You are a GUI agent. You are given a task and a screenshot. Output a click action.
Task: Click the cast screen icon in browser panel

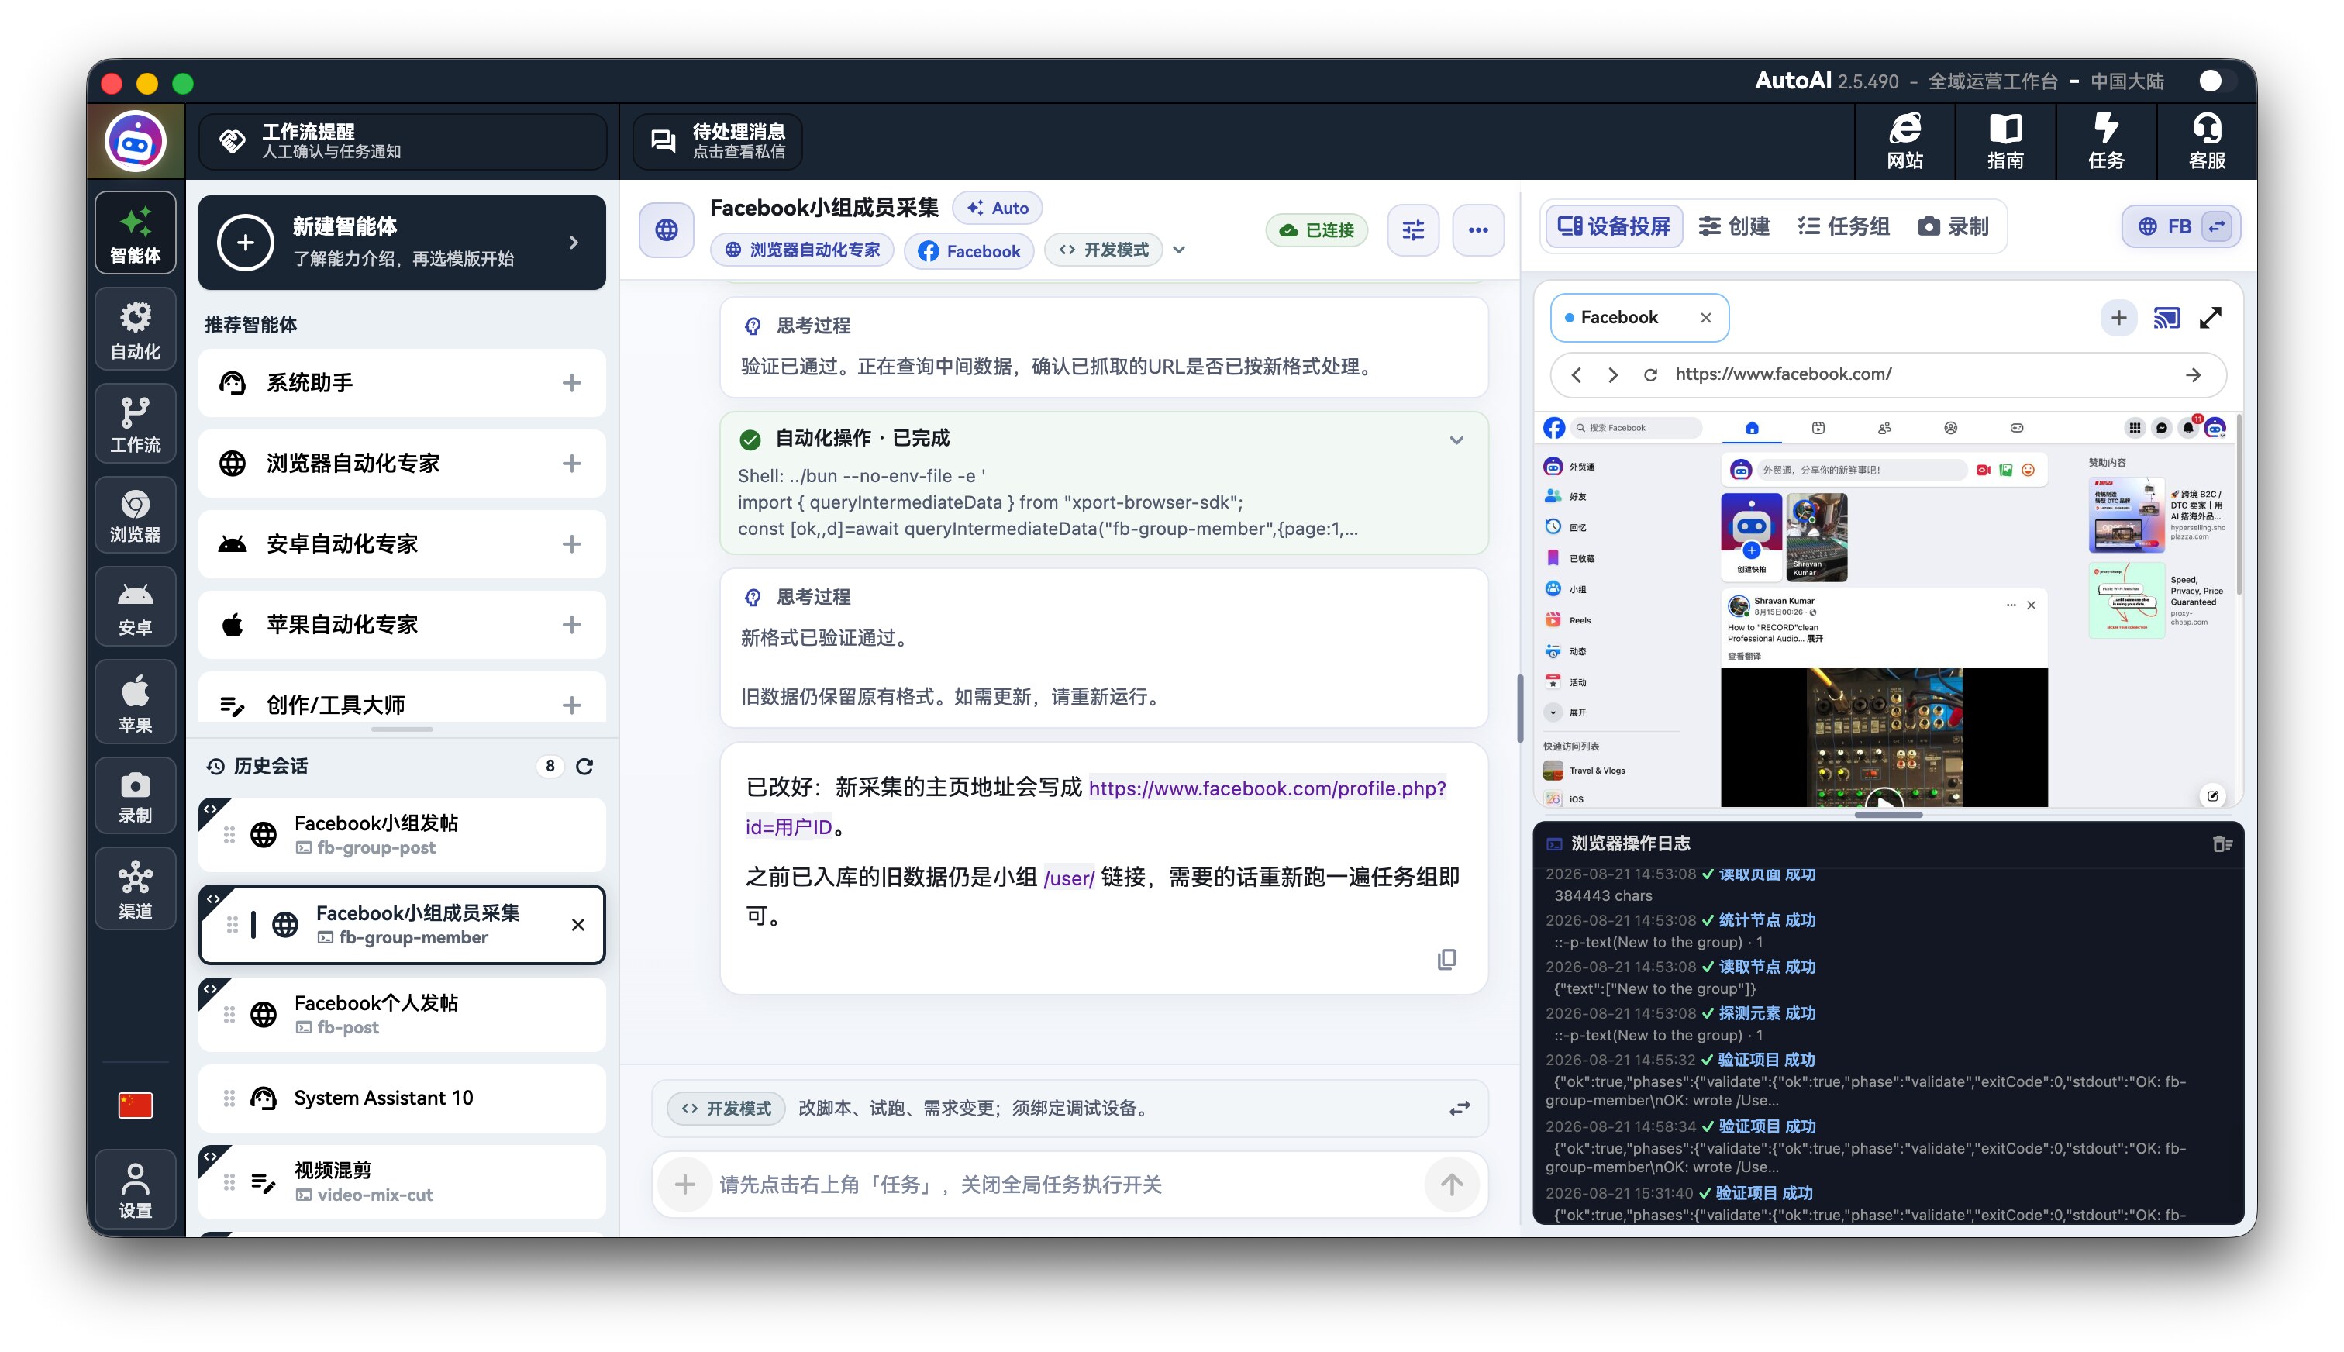[2166, 319]
